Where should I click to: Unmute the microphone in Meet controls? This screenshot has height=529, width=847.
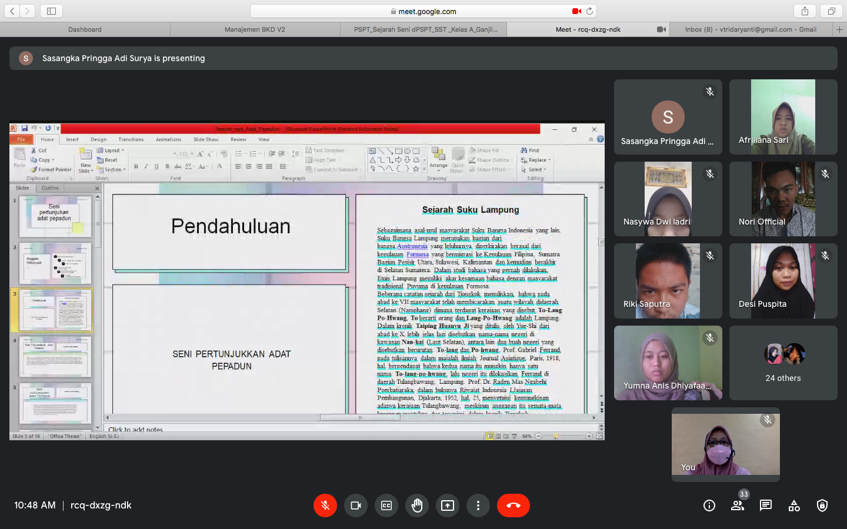click(x=325, y=505)
